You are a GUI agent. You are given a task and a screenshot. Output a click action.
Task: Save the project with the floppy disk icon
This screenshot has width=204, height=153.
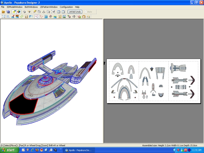[8, 12]
